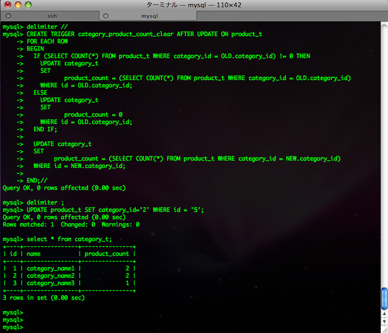Click the select * from category_t command
388x333 pixels.
click(69, 239)
